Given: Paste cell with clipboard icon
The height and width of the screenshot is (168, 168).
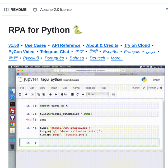Looking at the screenshot, I should [44, 94].
